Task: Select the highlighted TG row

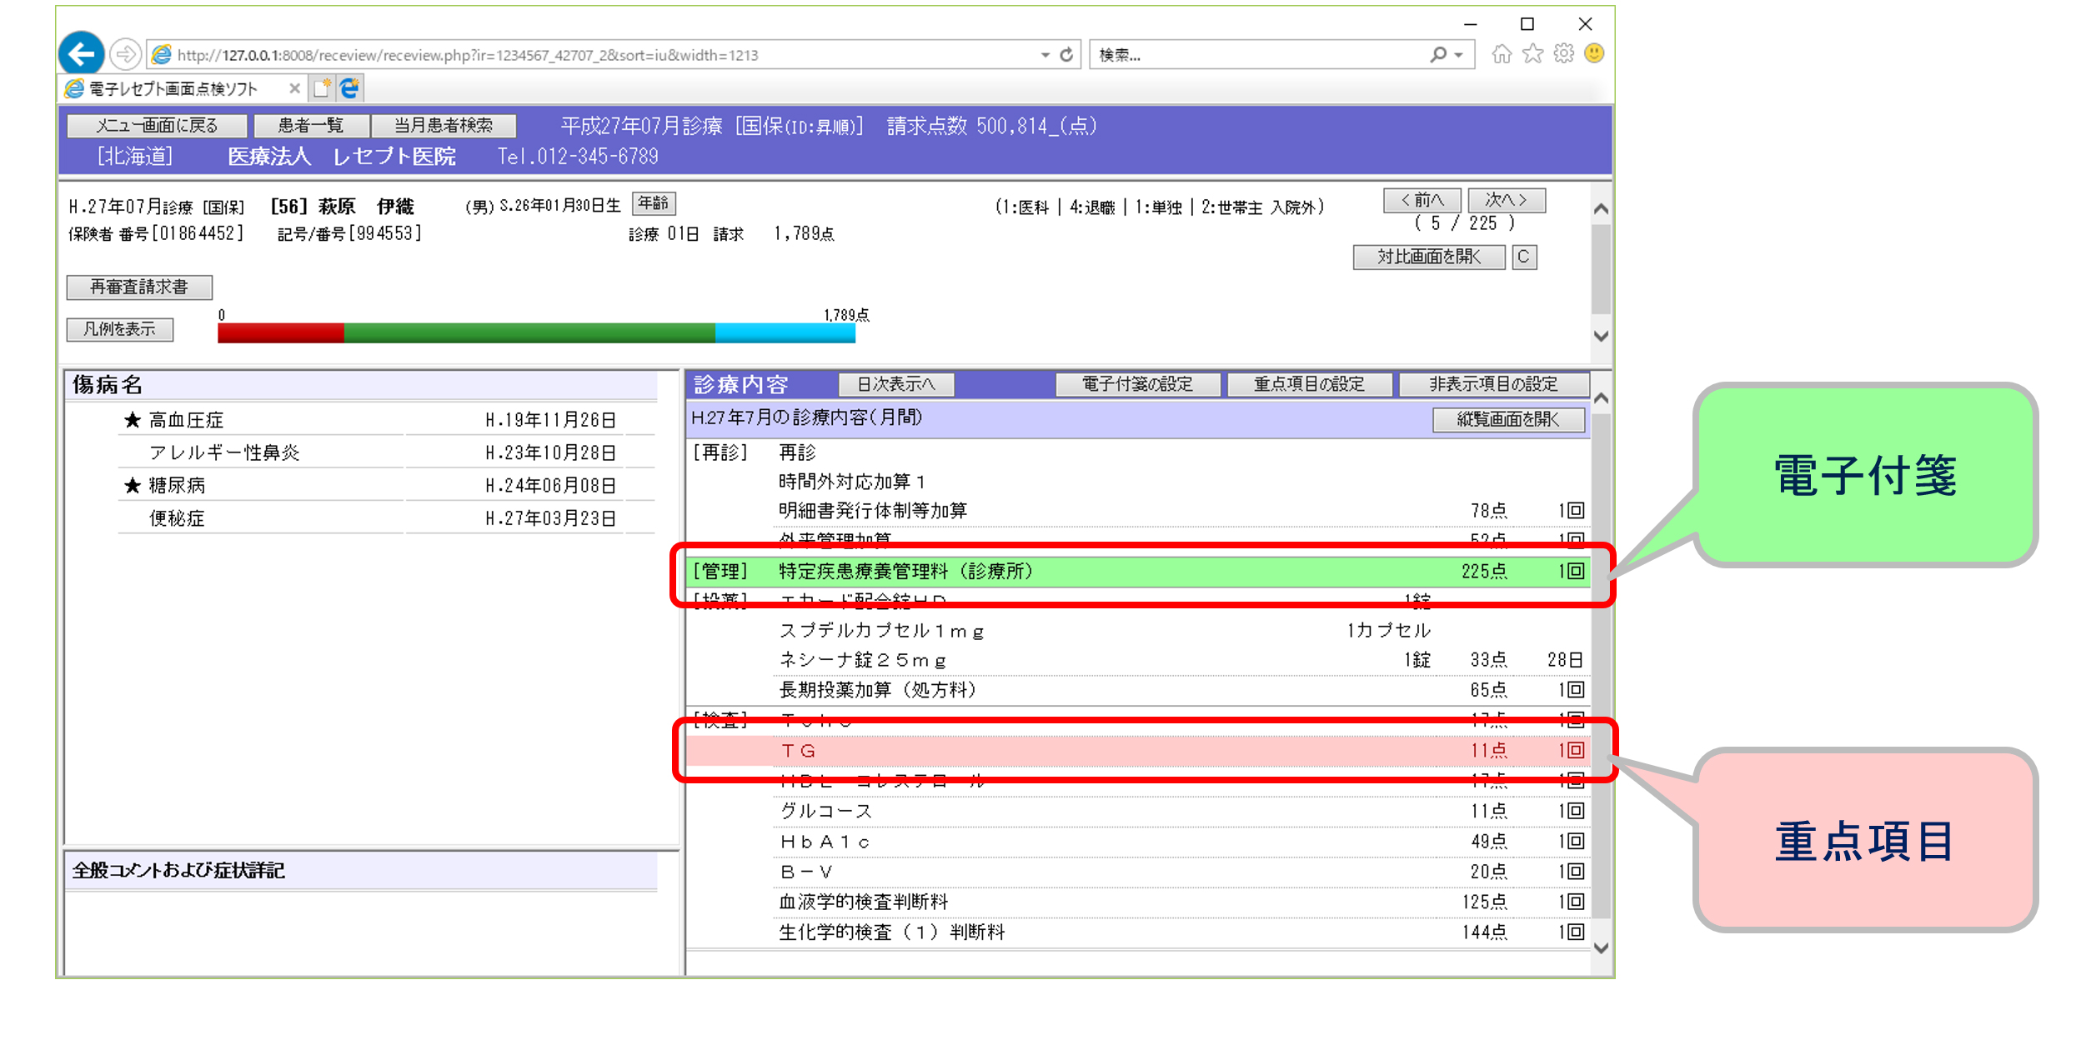Action: 1138,751
